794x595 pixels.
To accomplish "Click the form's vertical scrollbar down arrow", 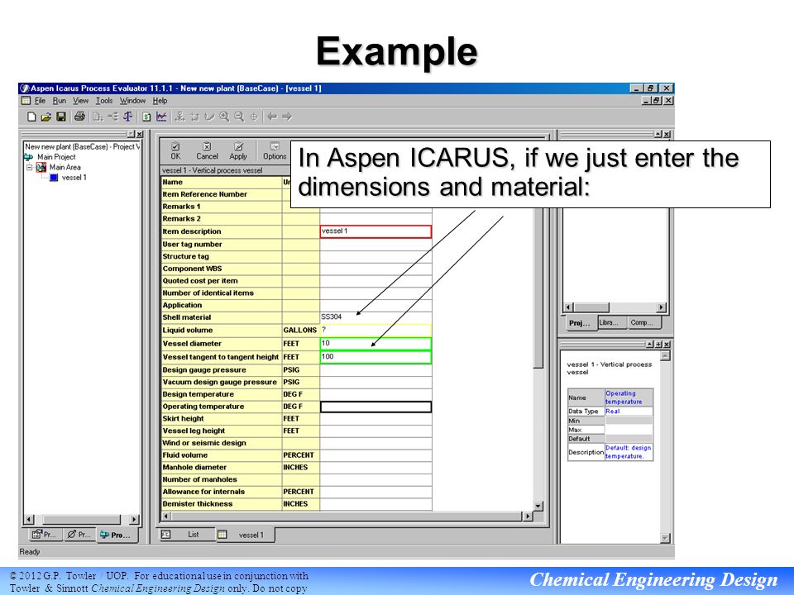I will (538, 506).
